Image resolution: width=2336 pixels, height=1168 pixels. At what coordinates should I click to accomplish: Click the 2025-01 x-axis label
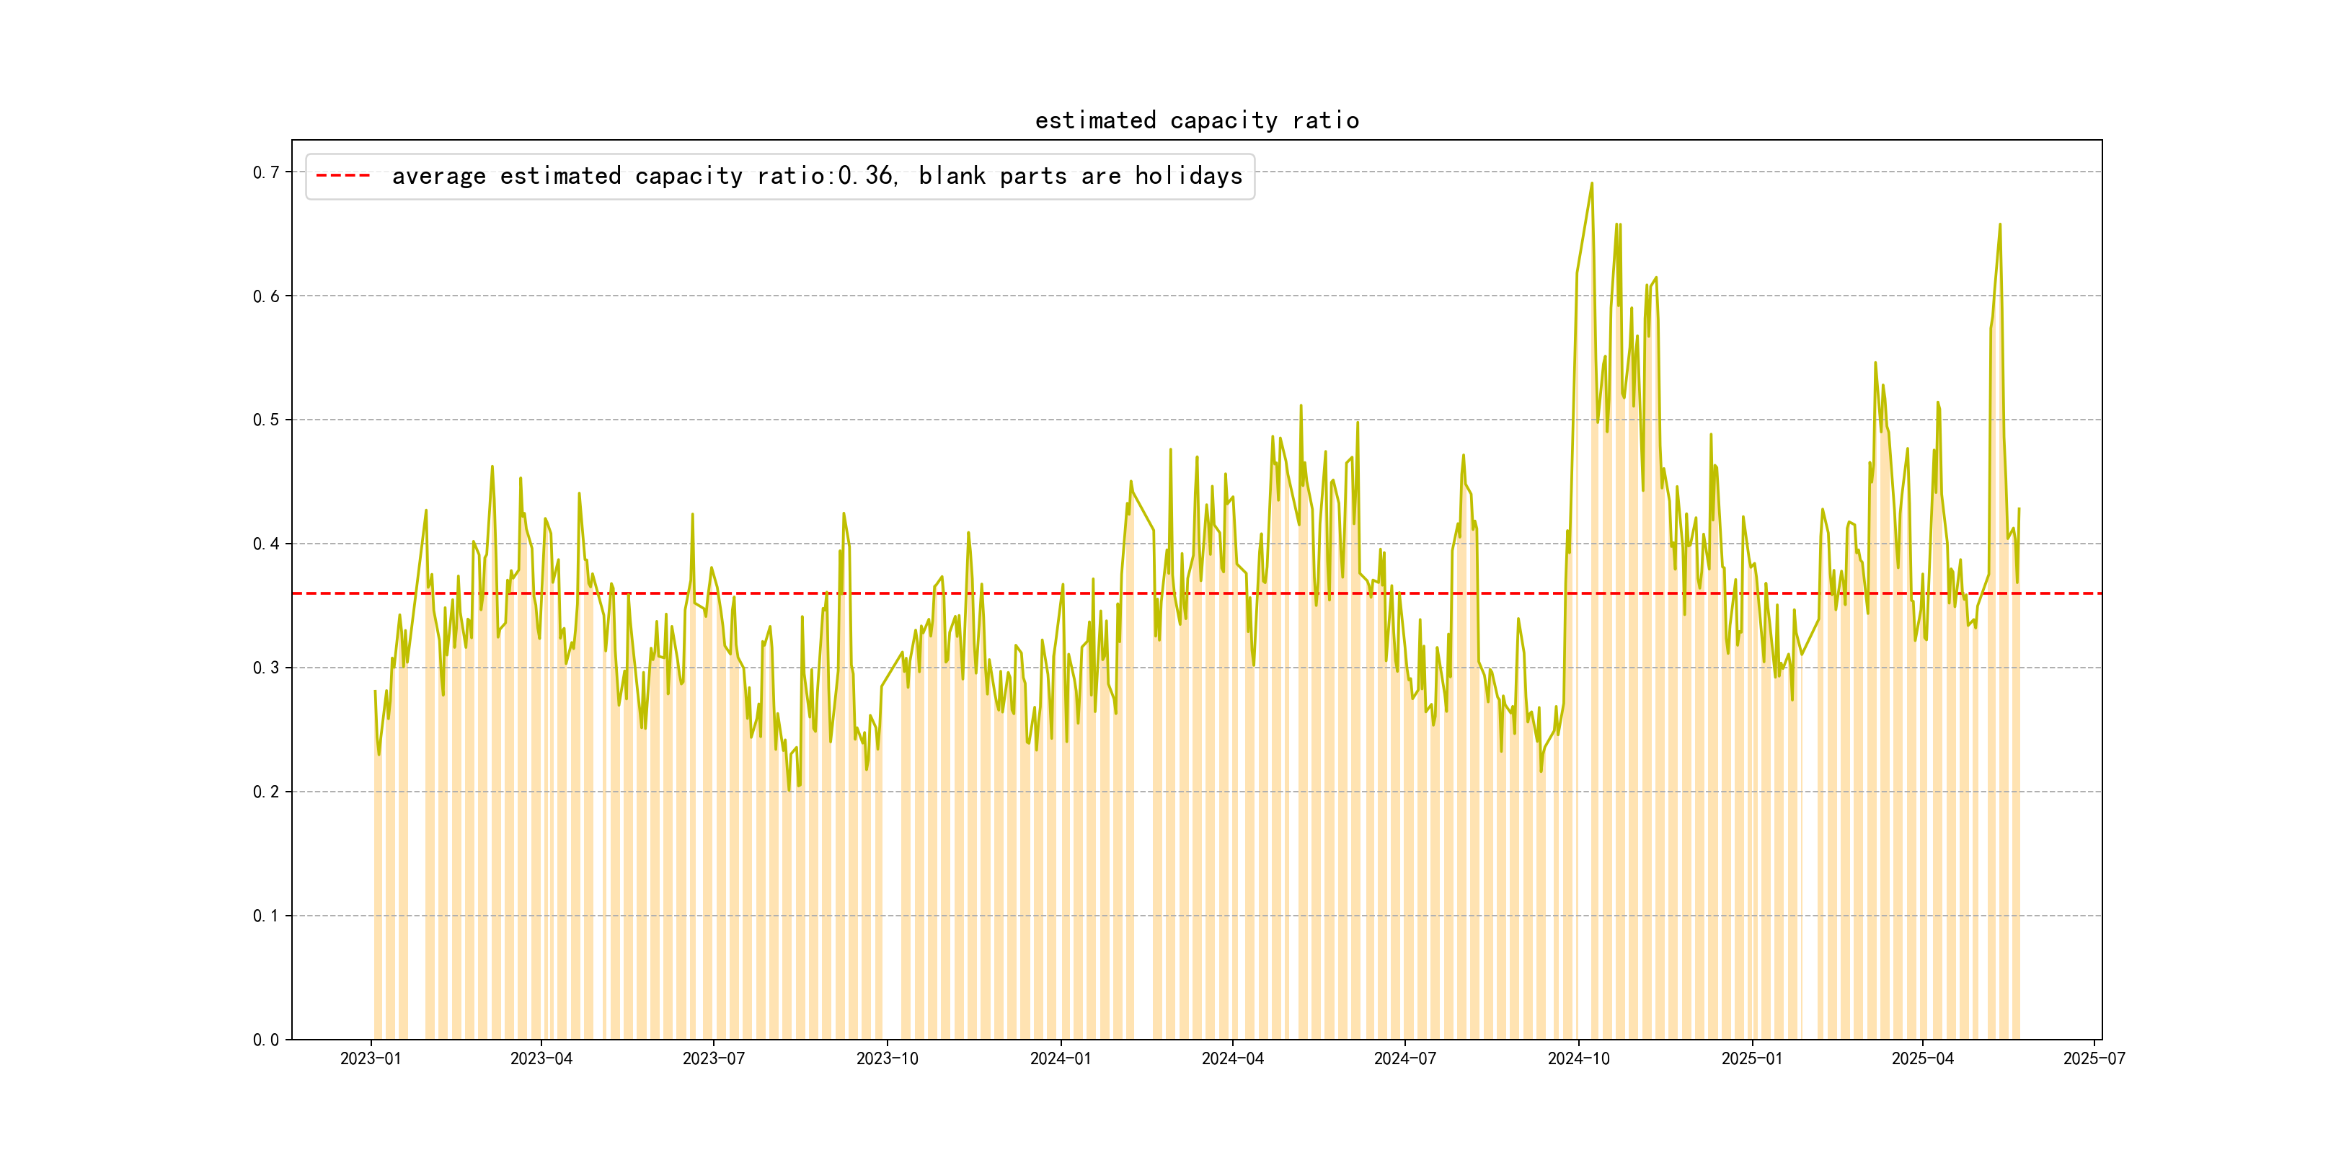[1752, 1058]
